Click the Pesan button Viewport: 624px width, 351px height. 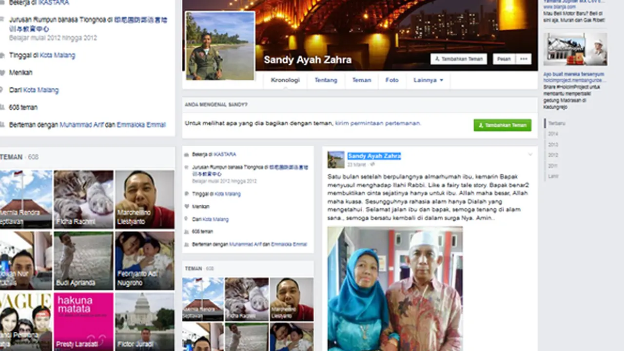[504, 59]
